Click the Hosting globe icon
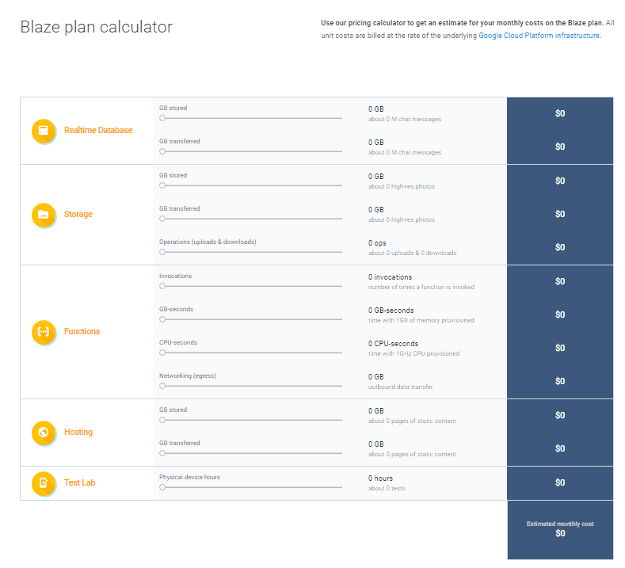This screenshot has height=568, width=625. (44, 433)
